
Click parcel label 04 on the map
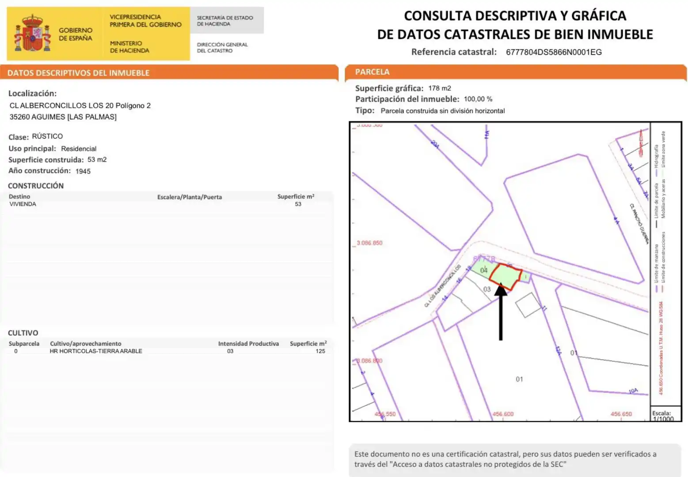click(x=484, y=270)
